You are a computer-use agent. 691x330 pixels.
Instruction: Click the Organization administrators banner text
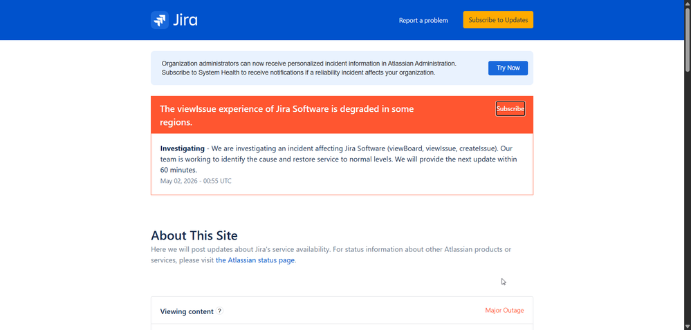[x=309, y=68]
